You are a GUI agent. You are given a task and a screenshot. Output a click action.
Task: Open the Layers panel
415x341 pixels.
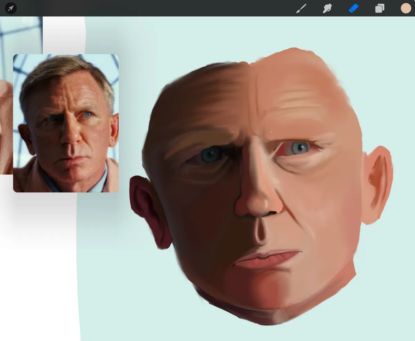[380, 8]
